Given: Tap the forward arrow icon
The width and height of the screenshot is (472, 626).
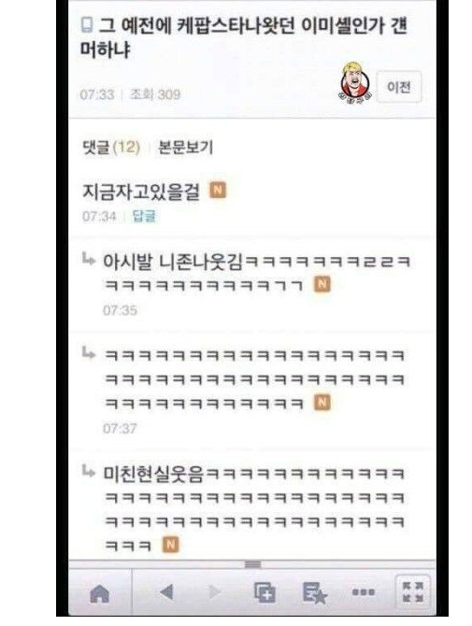Looking at the screenshot, I should (214, 592).
